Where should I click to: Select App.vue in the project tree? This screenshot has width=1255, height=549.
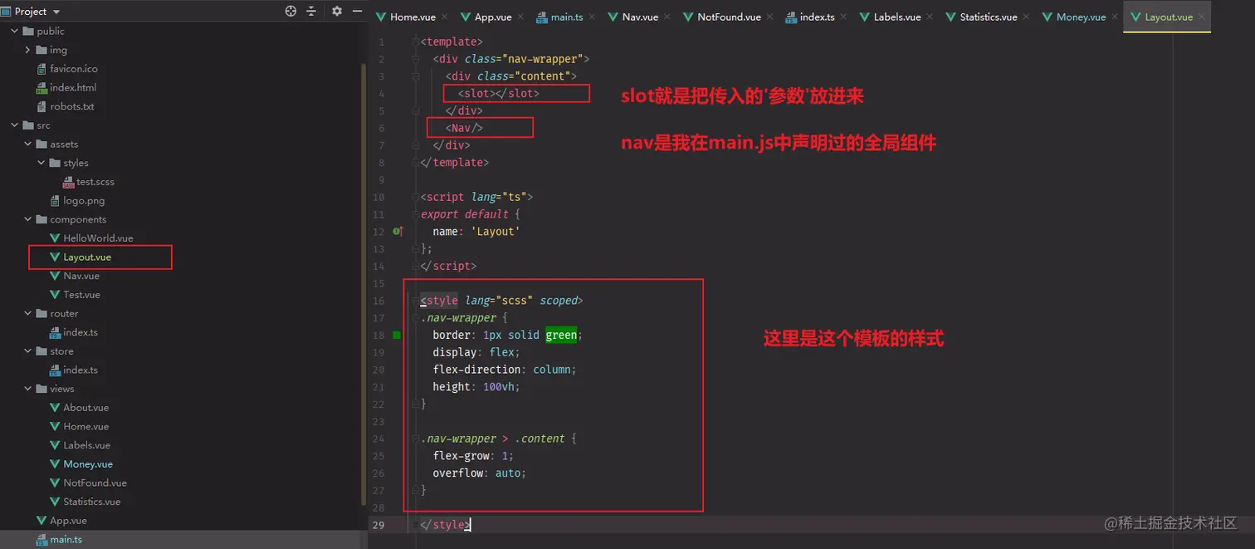click(x=68, y=521)
